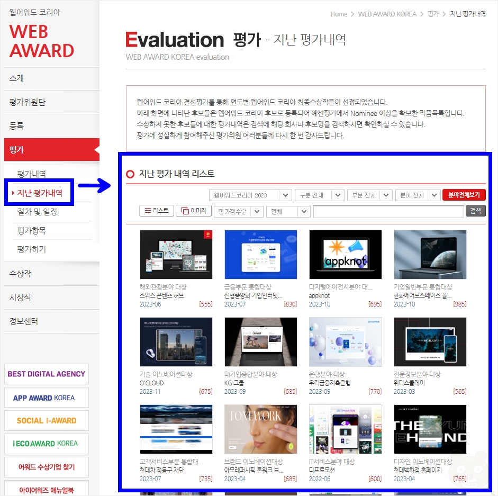Image resolution: width=498 pixels, height=496 pixels.
Task: Click the 검색 search button
Action: point(475,211)
